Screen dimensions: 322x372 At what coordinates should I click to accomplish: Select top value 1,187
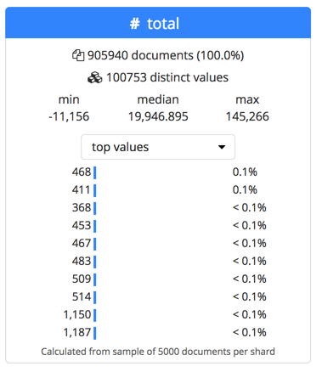click(77, 333)
